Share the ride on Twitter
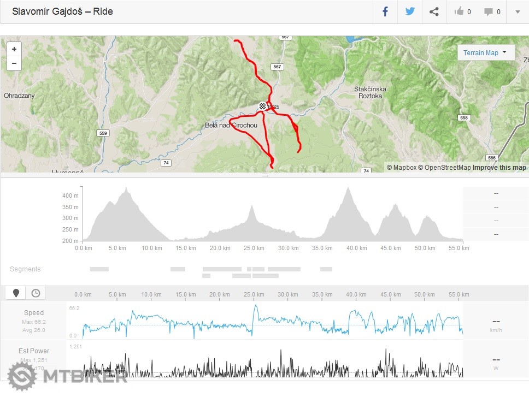529x397 pixels. point(410,11)
